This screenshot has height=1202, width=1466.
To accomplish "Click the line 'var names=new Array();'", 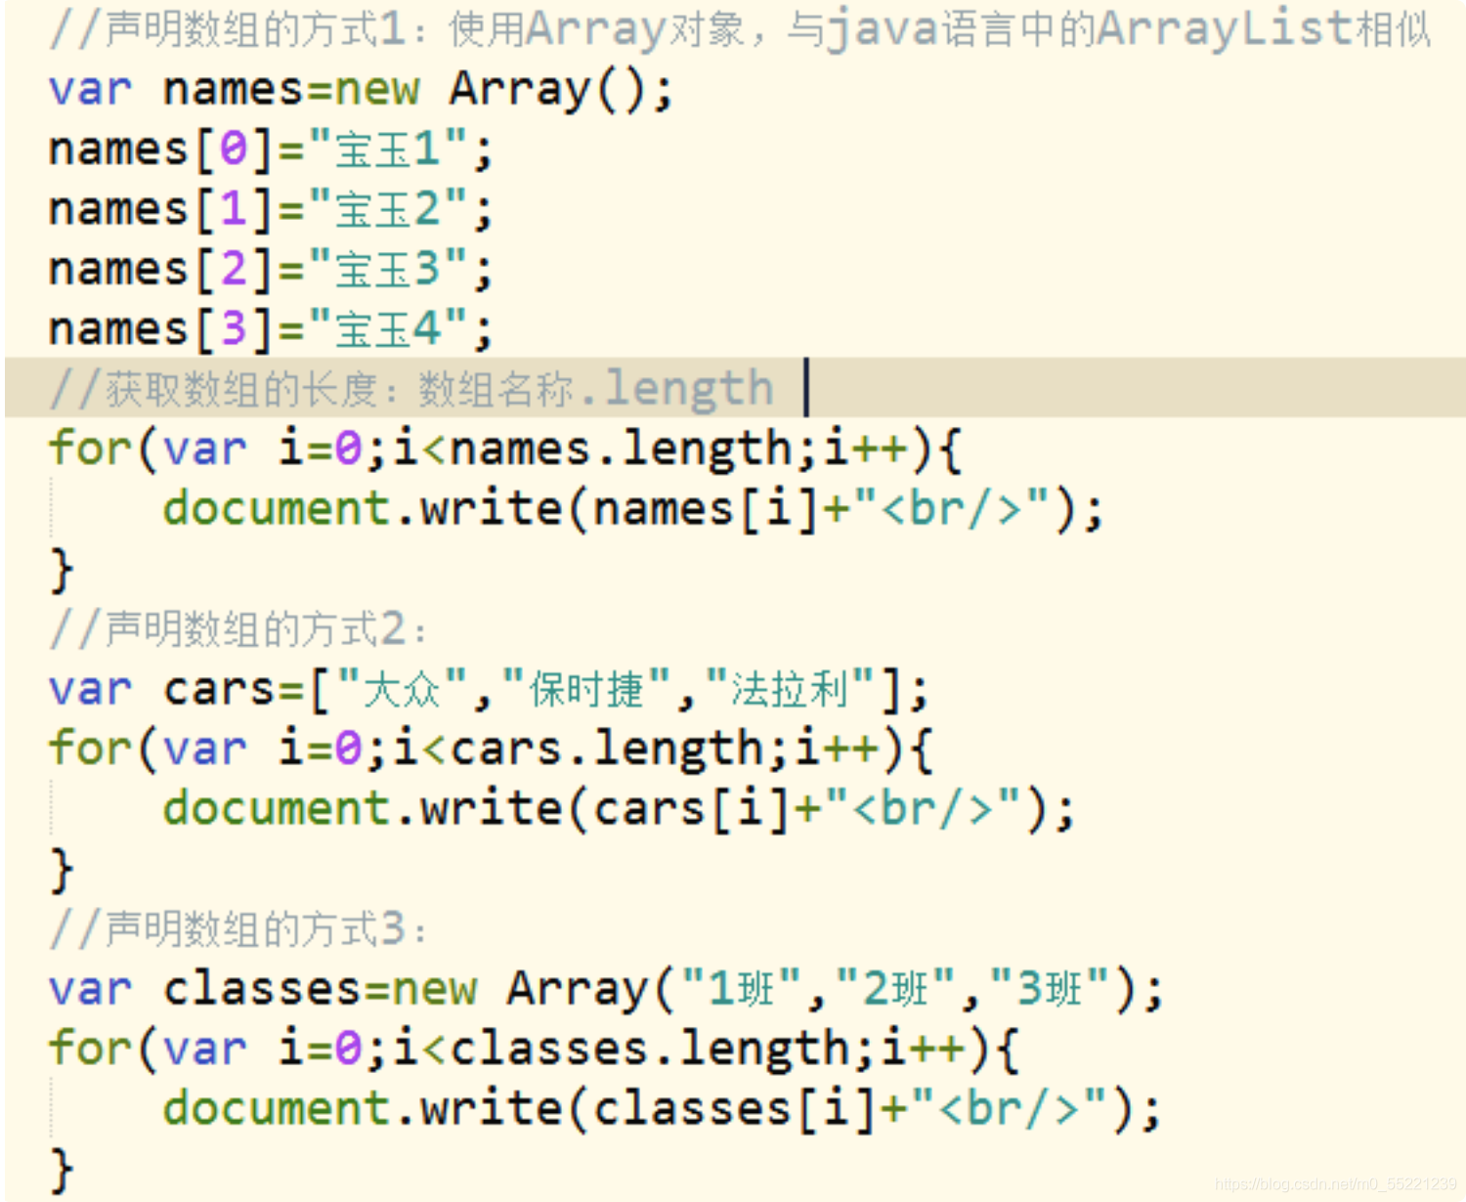I will 361,90.
